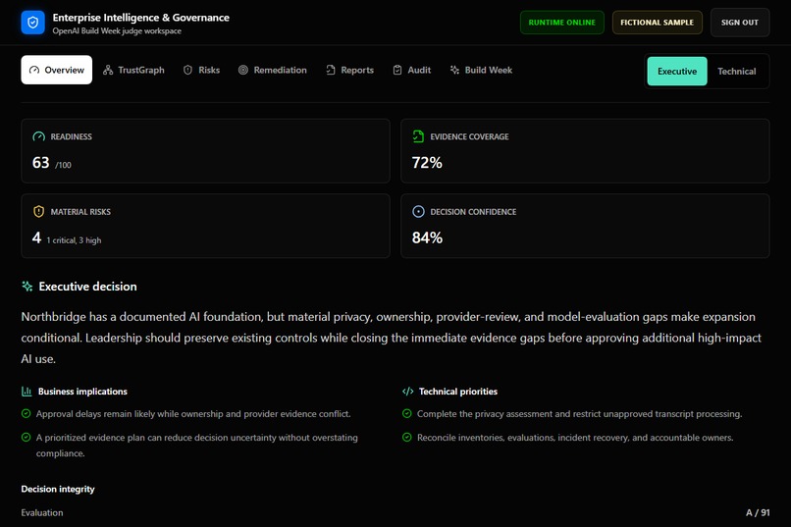This screenshot has height=527, width=791.
Task: Open the Evidence Coverage 72% card
Action: pos(585,151)
